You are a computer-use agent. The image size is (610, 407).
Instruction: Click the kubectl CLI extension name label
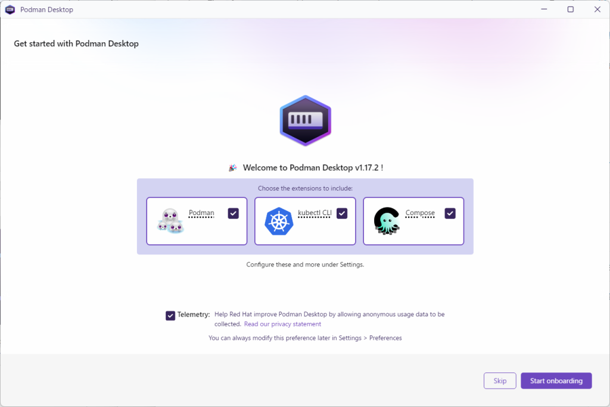coord(315,213)
